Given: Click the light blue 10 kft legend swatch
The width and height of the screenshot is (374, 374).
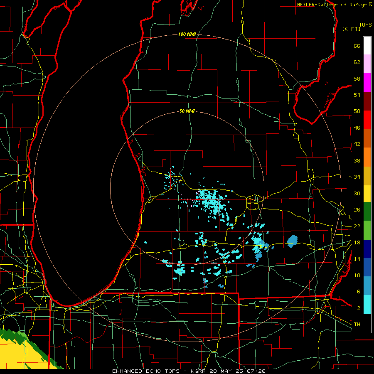Looking at the screenshot, I should 367,286.
